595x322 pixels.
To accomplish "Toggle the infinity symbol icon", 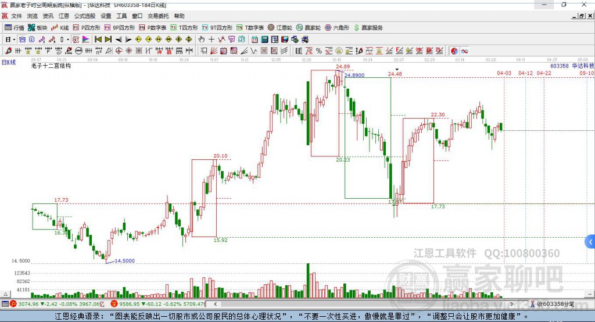I will coord(464,51).
